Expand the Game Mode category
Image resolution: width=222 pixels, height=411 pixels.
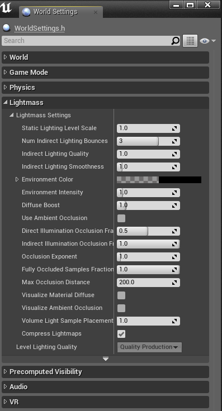click(5, 73)
